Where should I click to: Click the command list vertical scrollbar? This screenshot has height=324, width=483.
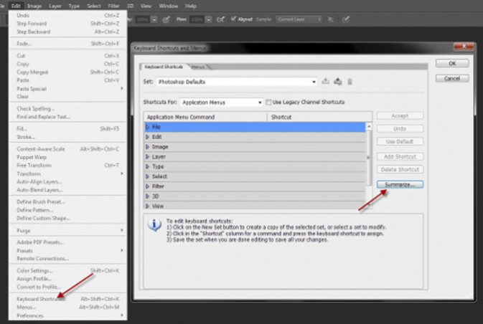pos(370,154)
